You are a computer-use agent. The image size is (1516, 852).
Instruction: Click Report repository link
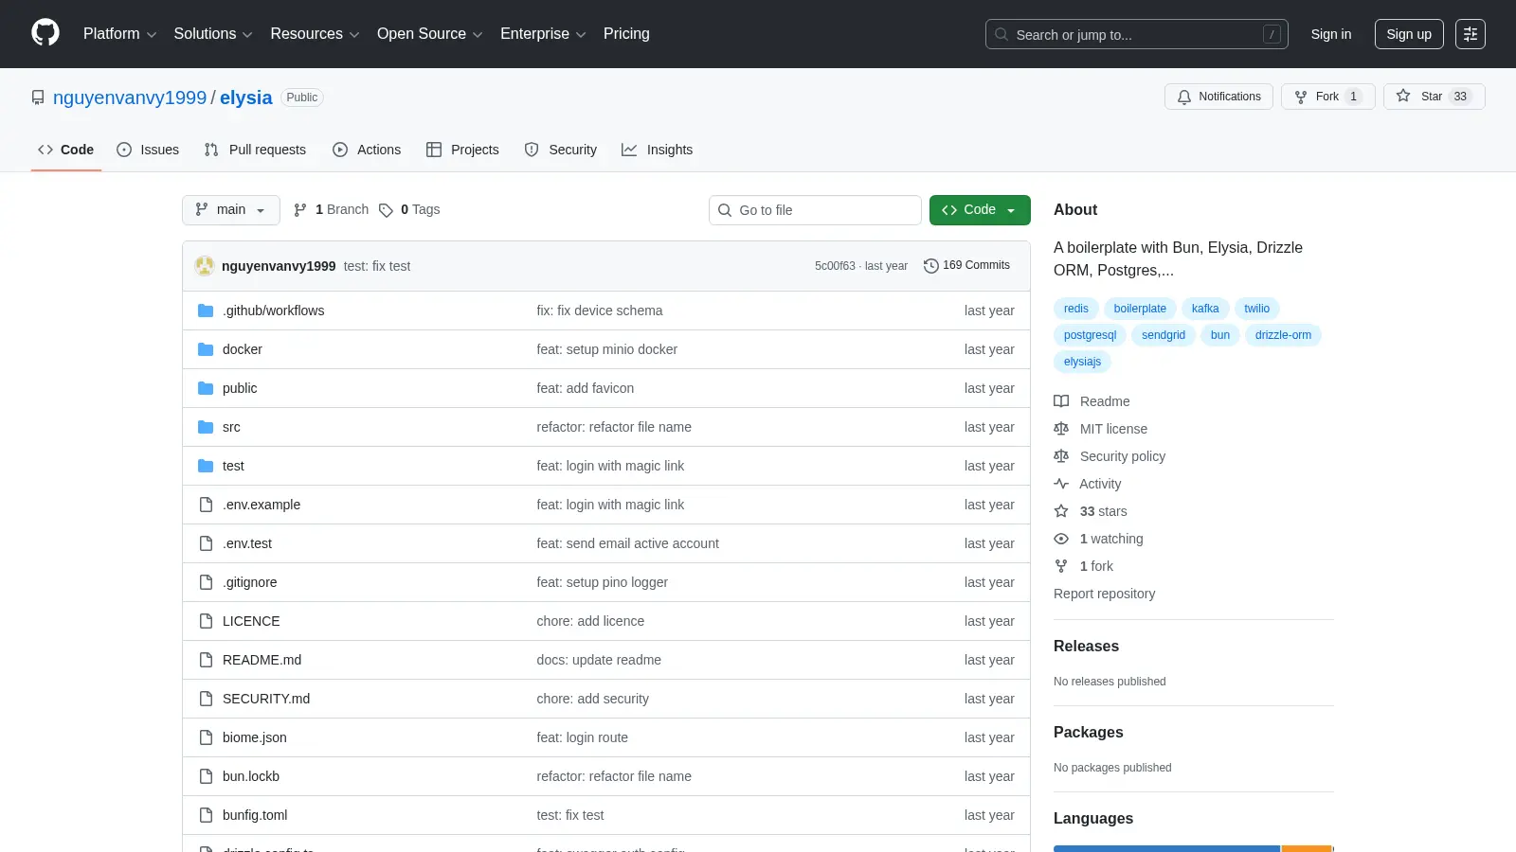(1105, 594)
